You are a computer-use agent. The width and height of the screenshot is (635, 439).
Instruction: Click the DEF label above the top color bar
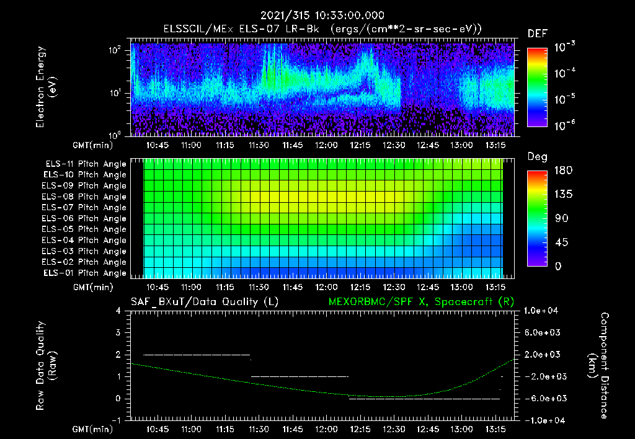[x=538, y=34]
